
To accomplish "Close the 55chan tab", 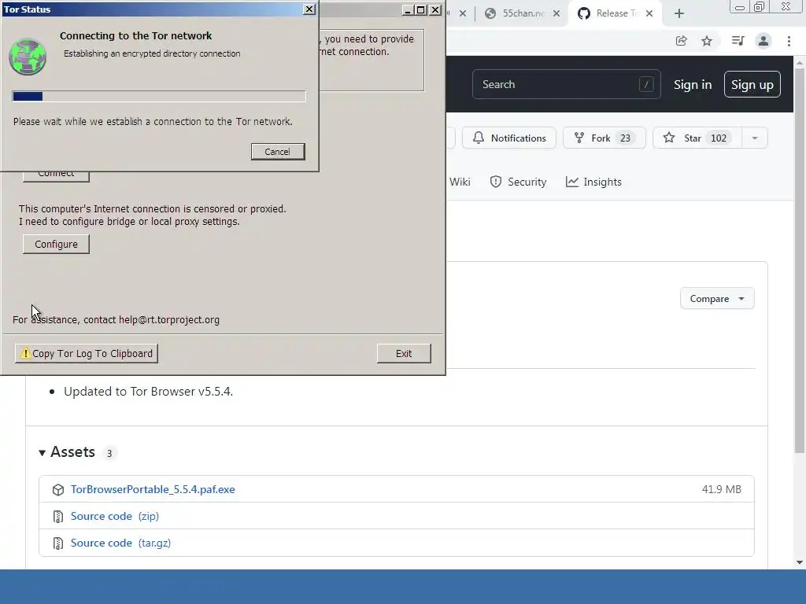I will pyautogui.click(x=556, y=13).
